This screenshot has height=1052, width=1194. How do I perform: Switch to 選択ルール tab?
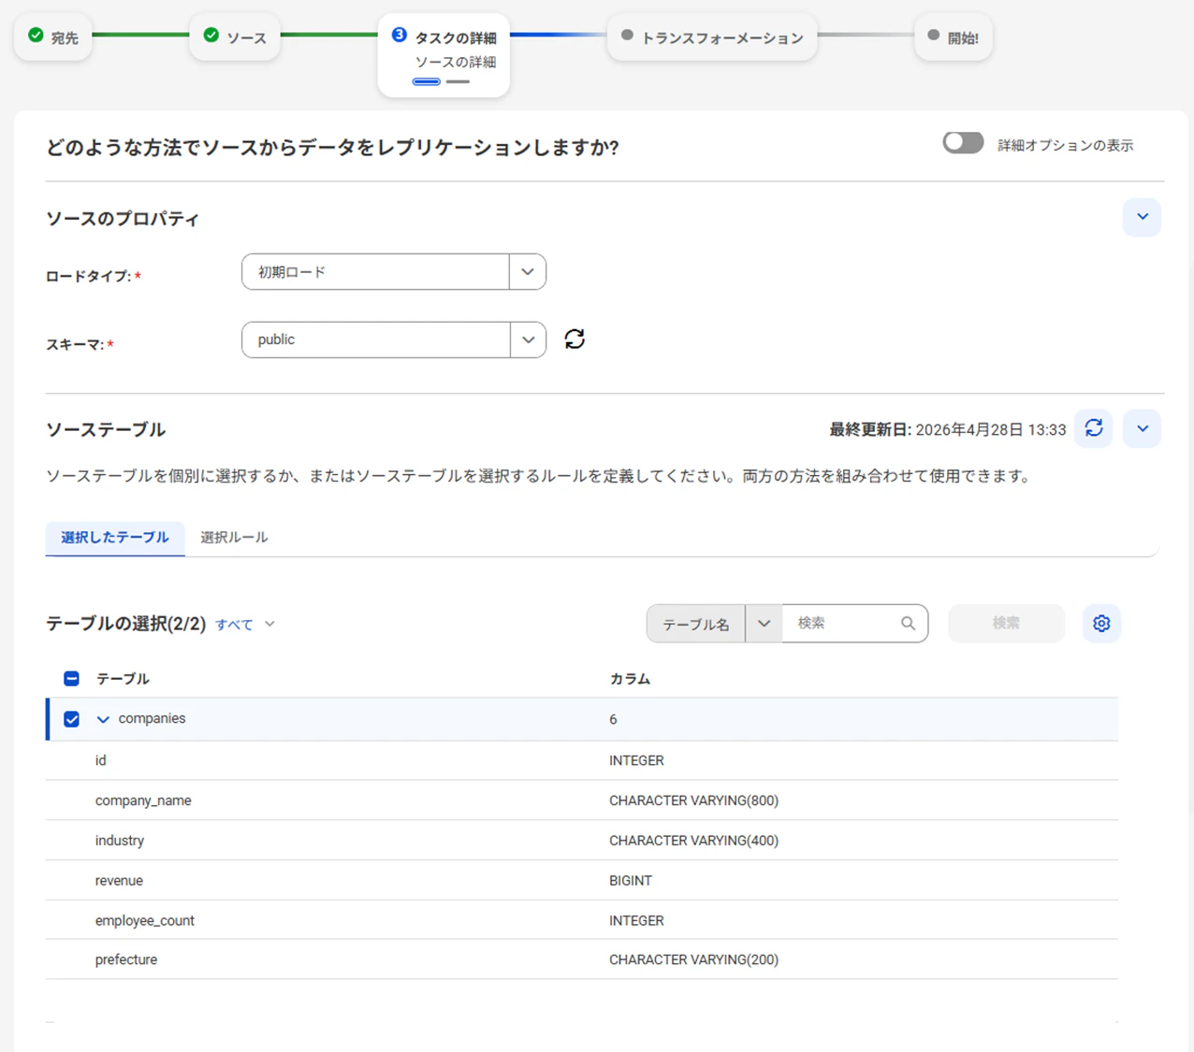(x=234, y=538)
